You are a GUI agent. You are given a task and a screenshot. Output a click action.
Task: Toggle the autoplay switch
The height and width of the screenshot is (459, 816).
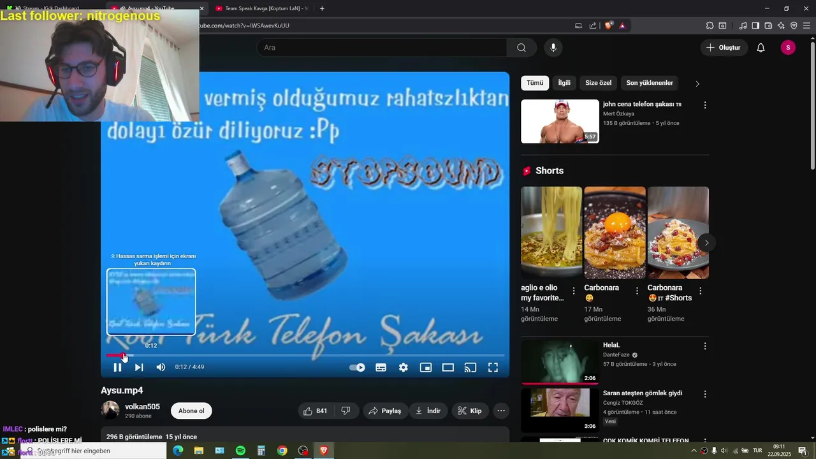(357, 367)
